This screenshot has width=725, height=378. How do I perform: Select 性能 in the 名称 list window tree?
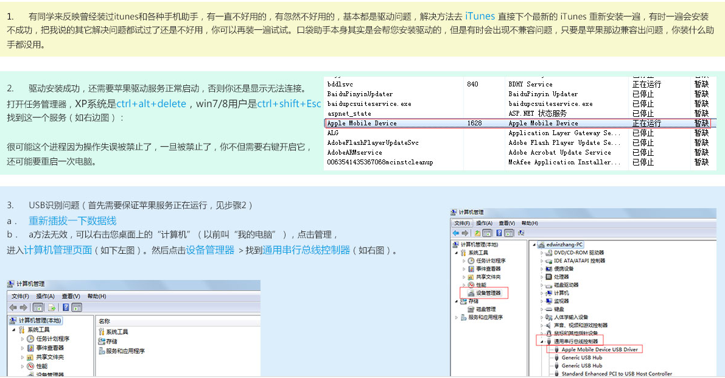(x=41, y=366)
